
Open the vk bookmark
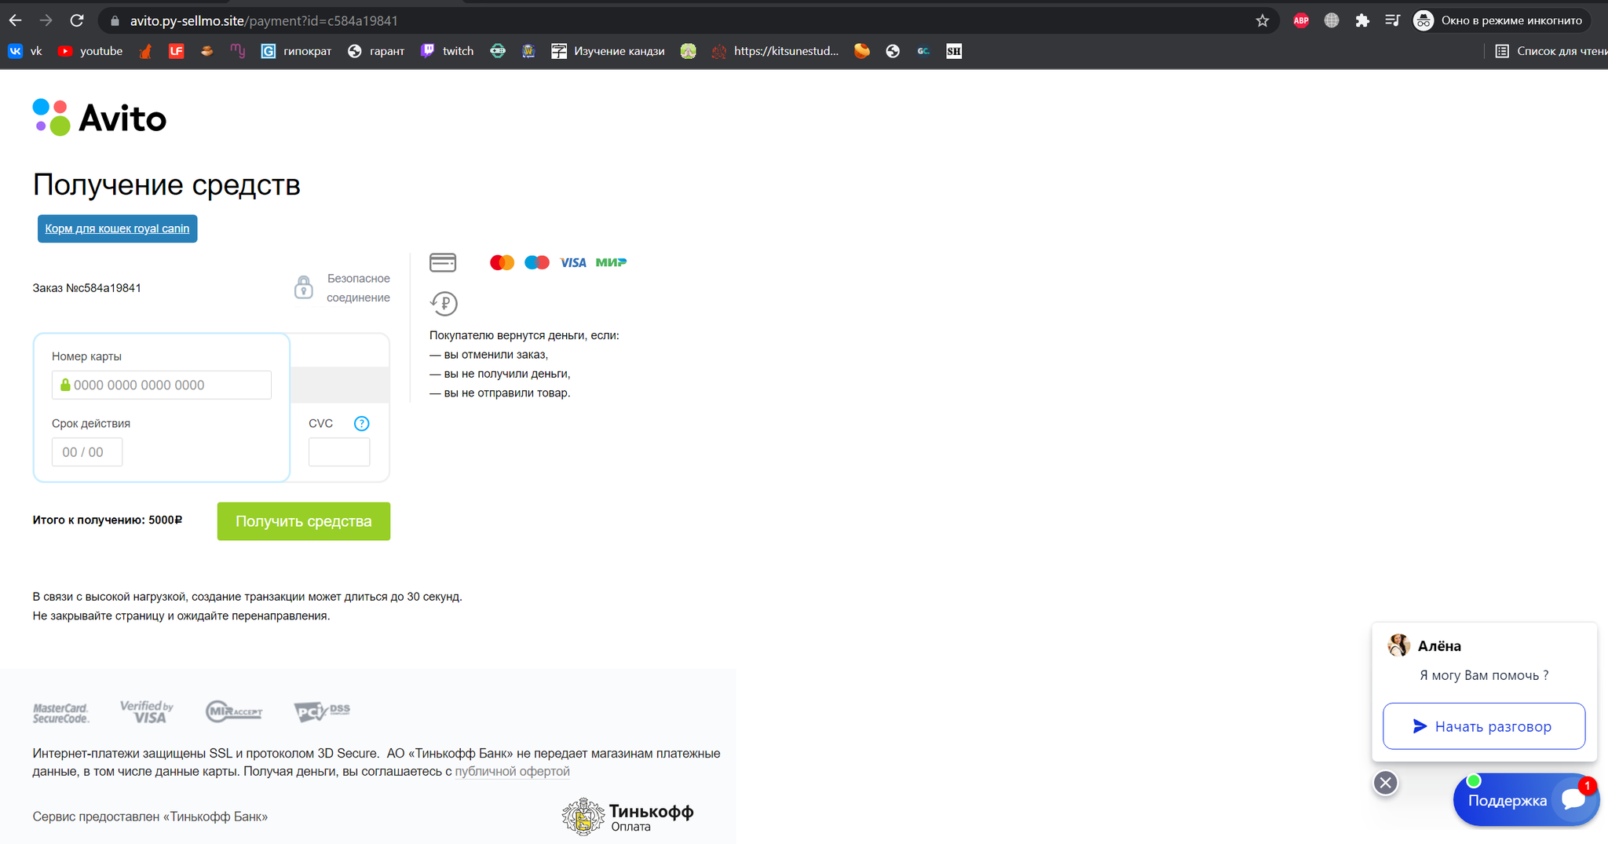tap(25, 51)
